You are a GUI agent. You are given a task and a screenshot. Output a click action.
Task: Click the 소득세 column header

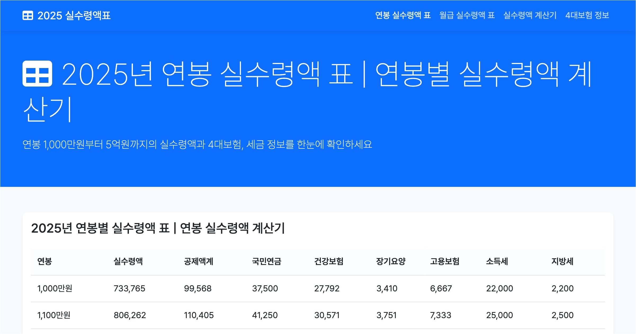pos(497,261)
